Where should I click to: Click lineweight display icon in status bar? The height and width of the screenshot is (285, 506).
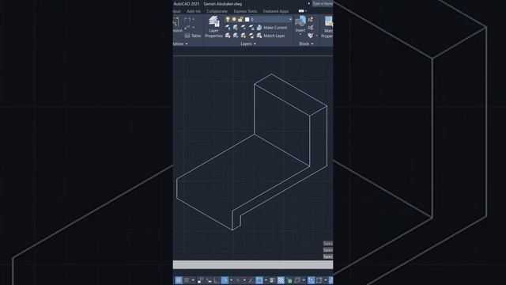click(x=272, y=280)
